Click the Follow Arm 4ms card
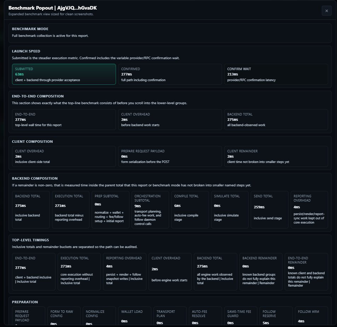Viewport: 337px width, 327px height. pyautogui.click(x=312, y=316)
